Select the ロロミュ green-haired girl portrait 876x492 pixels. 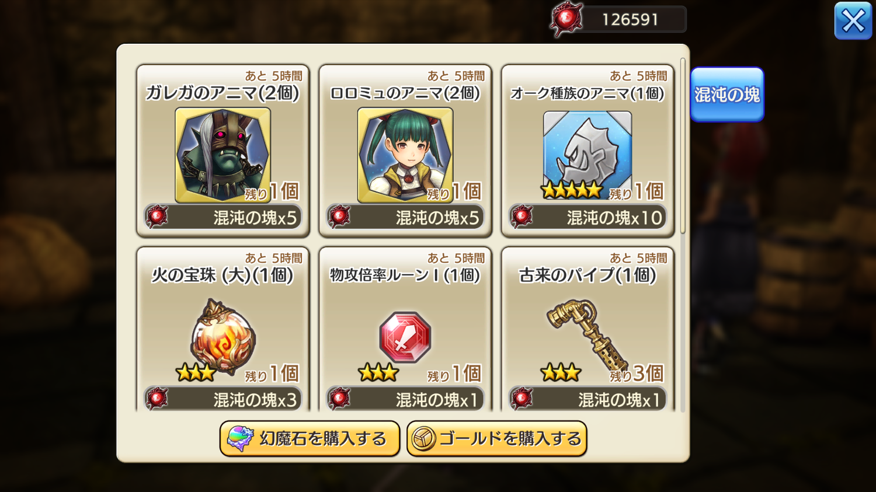(x=405, y=155)
